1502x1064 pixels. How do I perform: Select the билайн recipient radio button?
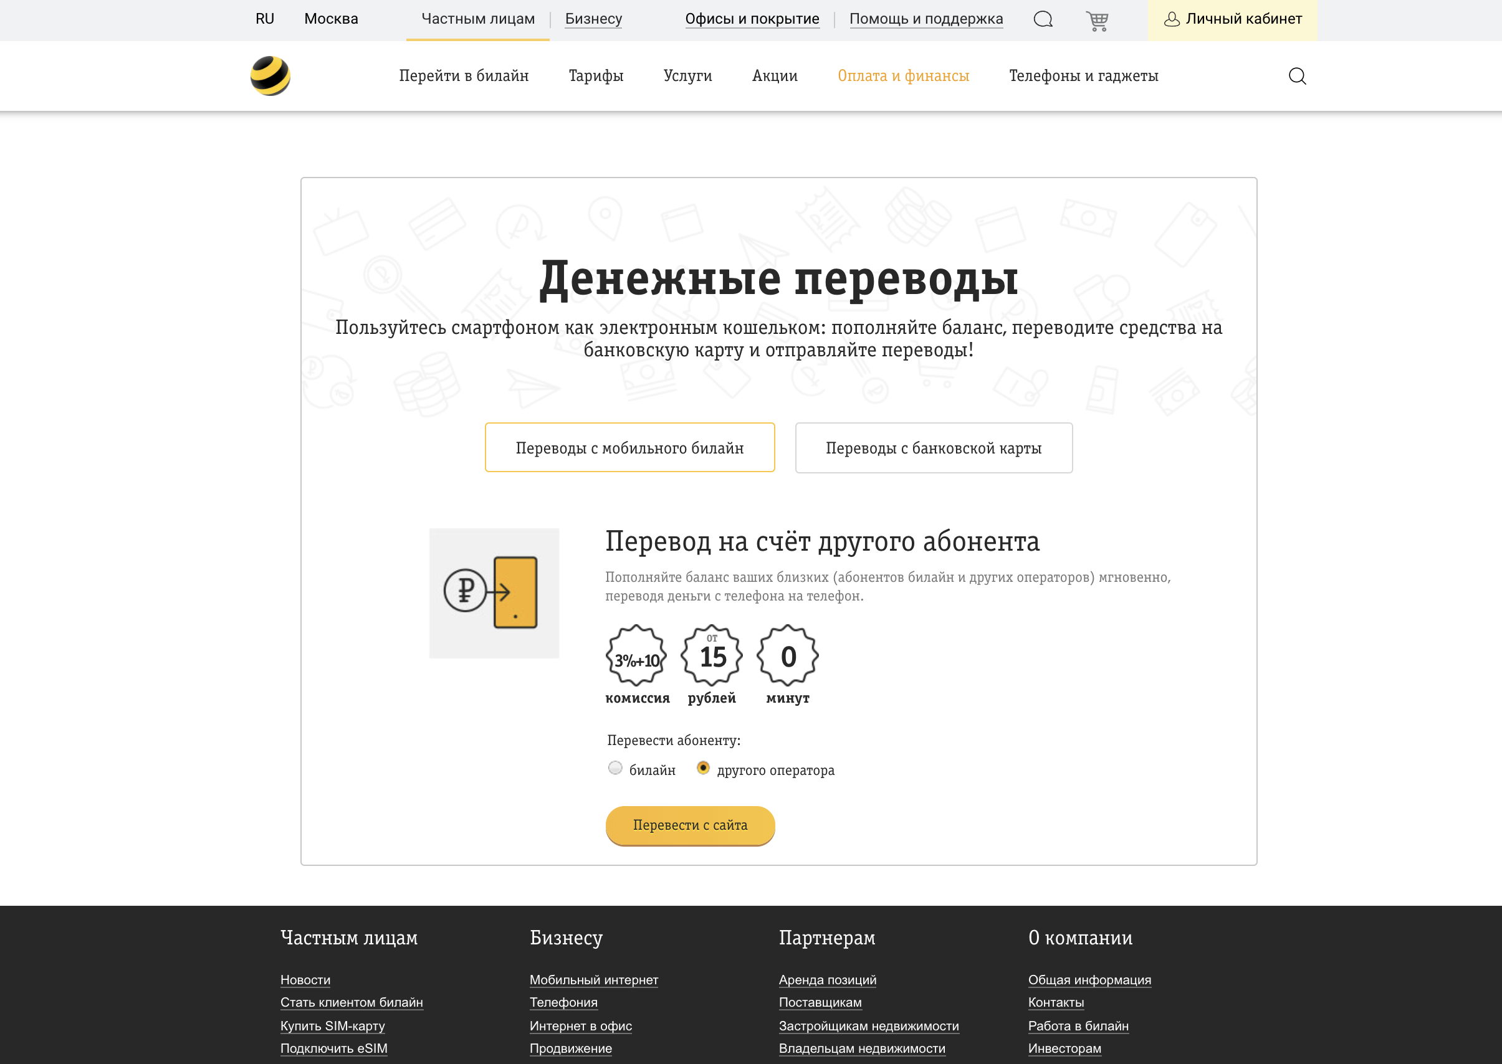coord(615,768)
